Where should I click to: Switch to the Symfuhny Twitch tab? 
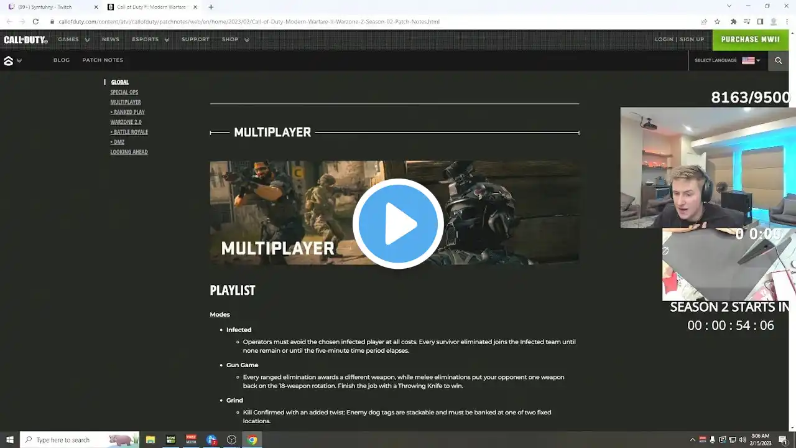point(52,7)
